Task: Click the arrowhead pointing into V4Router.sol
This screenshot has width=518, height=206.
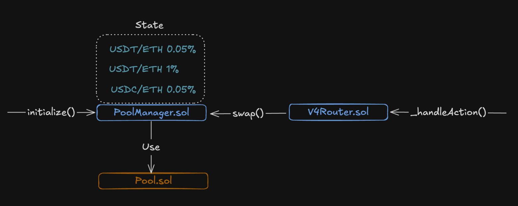Action: pyautogui.click(x=394, y=112)
